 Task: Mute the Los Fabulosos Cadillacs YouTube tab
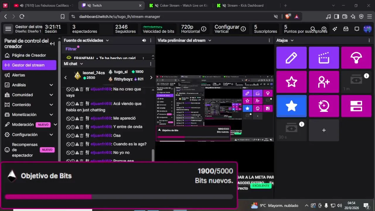[x=22, y=5]
